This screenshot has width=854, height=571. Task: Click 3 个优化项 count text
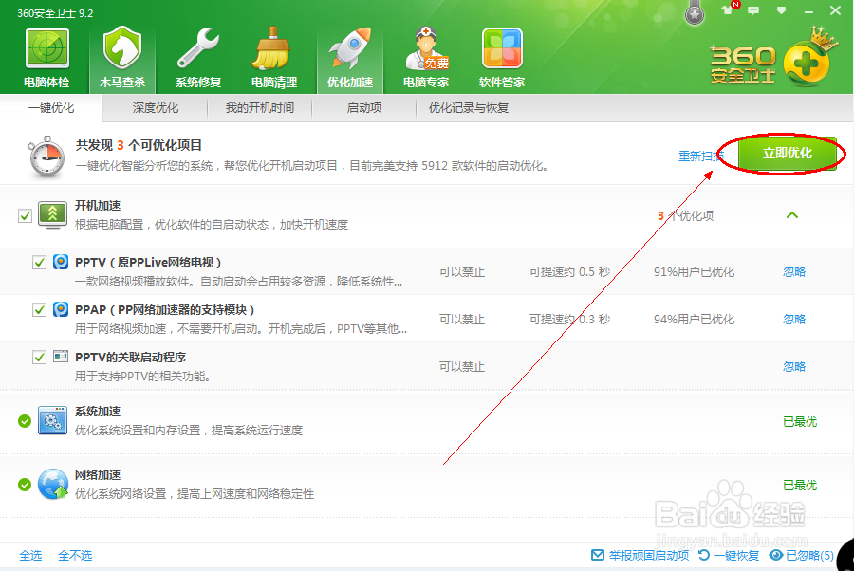tap(686, 215)
